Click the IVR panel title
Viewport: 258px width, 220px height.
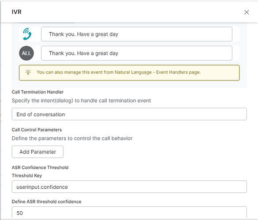click(x=17, y=12)
